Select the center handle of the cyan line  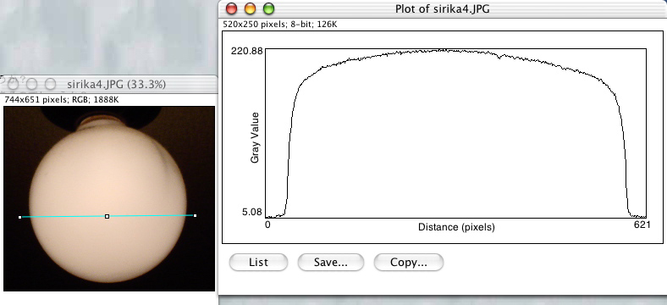coord(107,216)
